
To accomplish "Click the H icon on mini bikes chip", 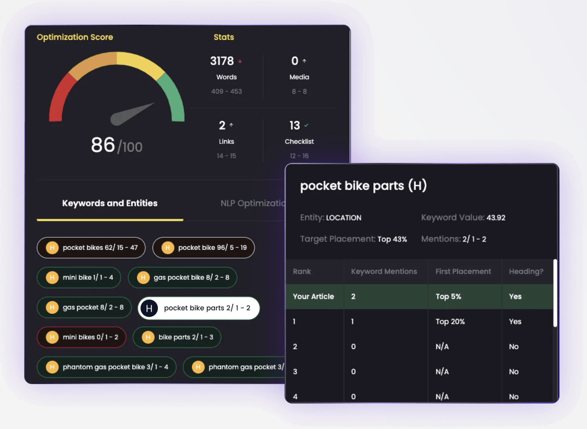I will pos(52,337).
